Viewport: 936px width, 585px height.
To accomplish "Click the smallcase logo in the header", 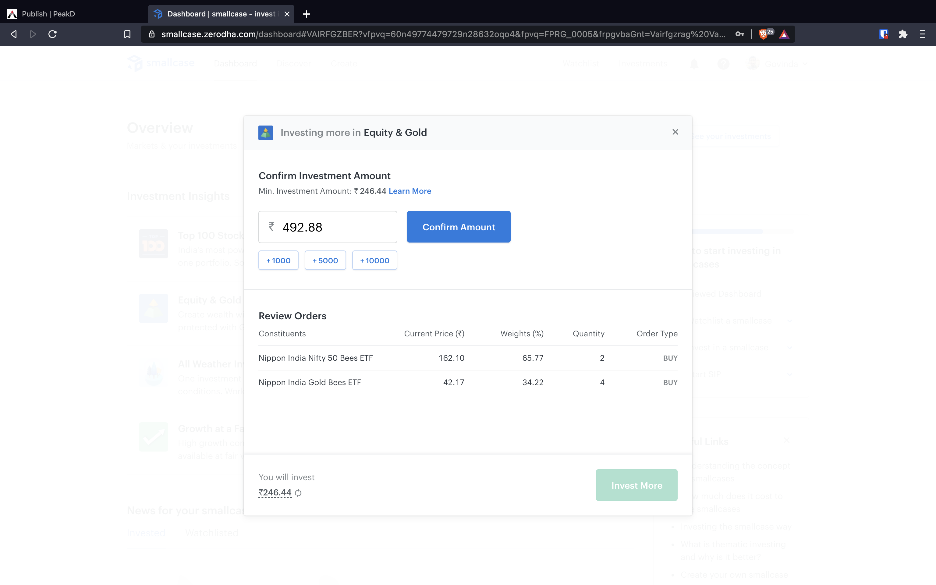I will coord(161,63).
